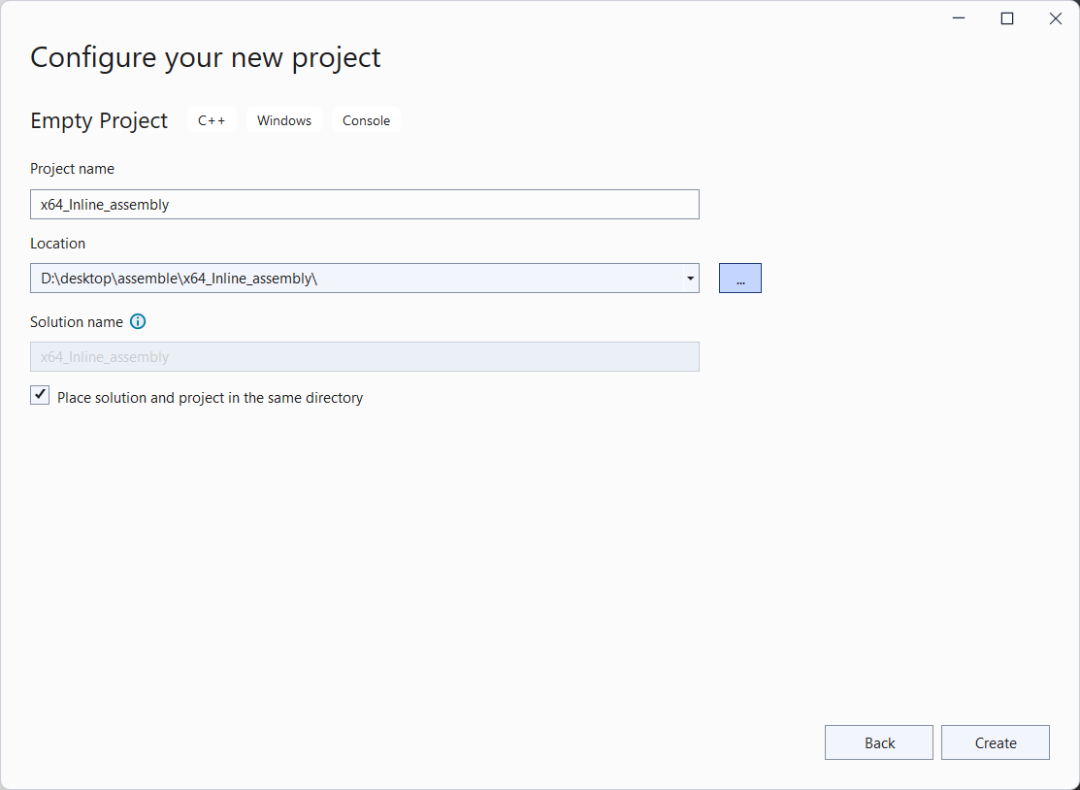Minimize the project configuration window

point(959,18)
